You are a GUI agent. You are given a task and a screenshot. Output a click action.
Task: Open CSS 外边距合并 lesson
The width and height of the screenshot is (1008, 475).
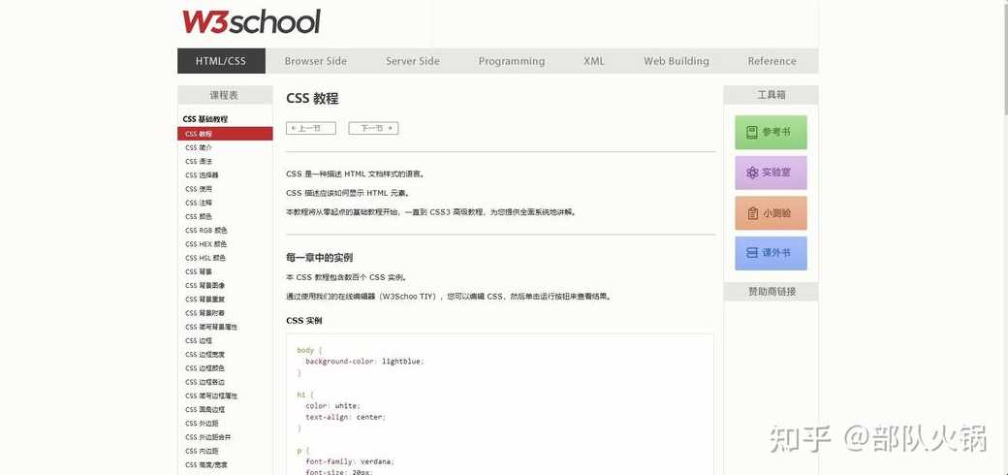coord(208,438)
